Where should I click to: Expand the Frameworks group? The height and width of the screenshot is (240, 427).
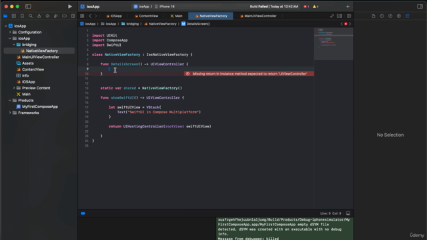tap(10, 113)
